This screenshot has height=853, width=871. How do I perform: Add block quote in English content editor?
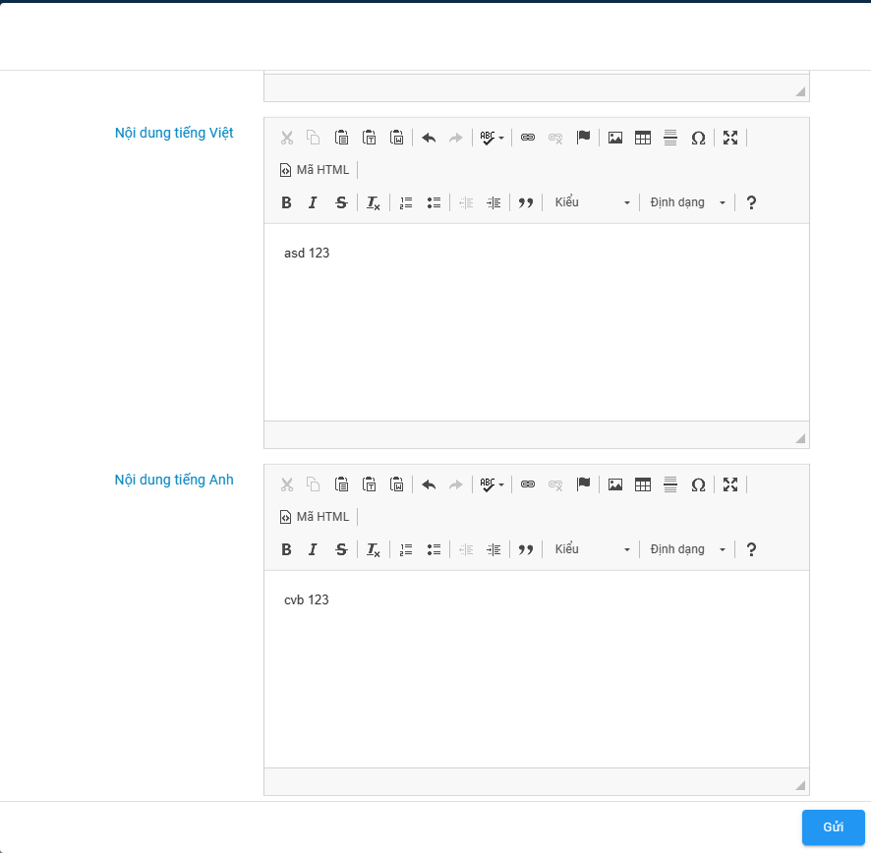[526, 549]
